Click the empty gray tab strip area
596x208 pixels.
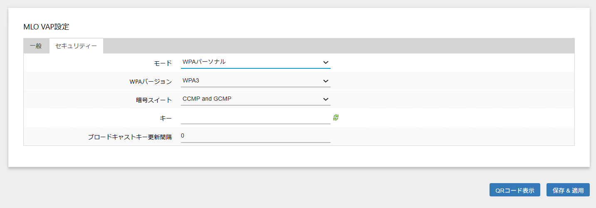click(333, 46)
